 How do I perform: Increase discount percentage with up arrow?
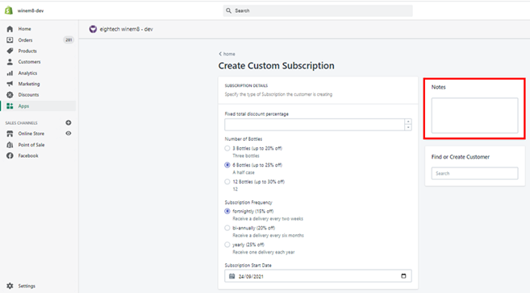pyautogui.click(x=408, y=122)
